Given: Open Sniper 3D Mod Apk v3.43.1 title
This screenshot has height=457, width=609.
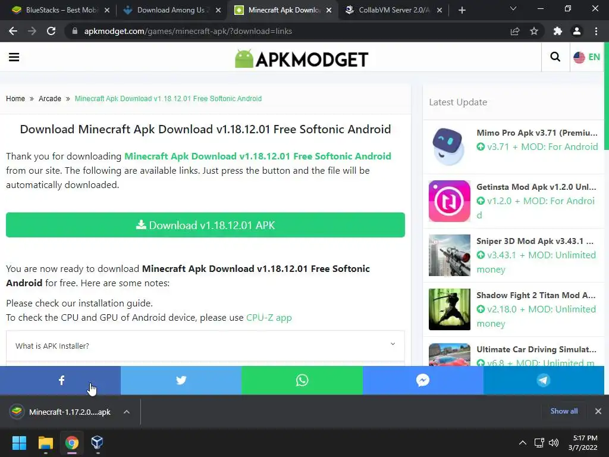Looking at the screenshot, I should pyautogui.click(x=535, y=241).
